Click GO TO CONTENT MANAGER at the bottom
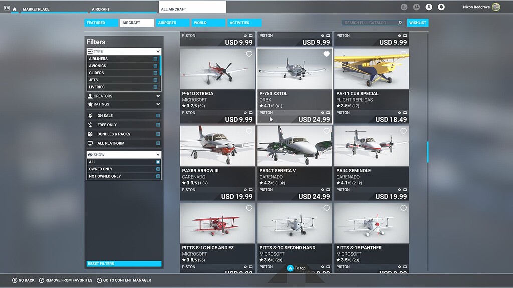Image resolution: width=513 pixels, height=288 pixels. [123, 280]
